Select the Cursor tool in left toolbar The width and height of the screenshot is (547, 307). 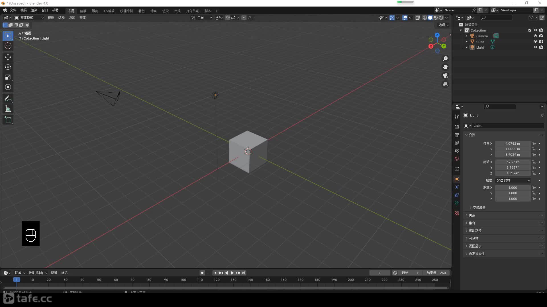click(8, 46)
